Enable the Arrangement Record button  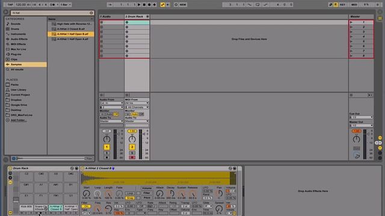pyautogui.click(x=149, y=4)
